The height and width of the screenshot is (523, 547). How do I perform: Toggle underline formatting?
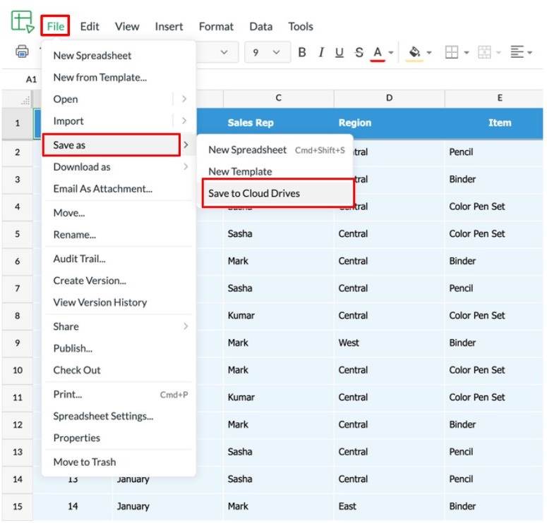[x=339, y=52]
